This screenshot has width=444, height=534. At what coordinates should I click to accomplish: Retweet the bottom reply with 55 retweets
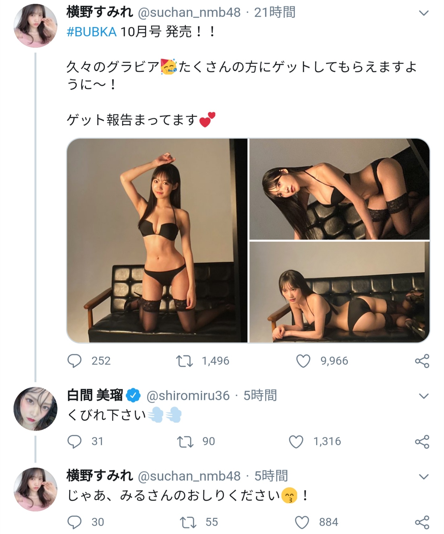188,522
